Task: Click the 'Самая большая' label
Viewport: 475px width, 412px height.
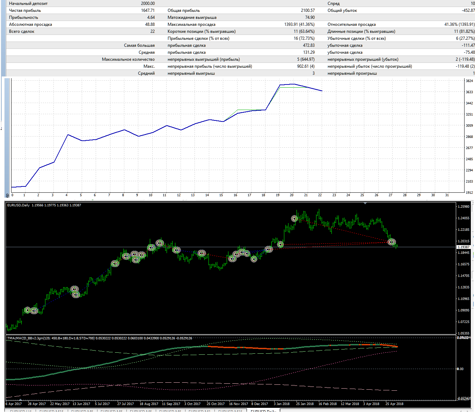Action: [139, 45]
